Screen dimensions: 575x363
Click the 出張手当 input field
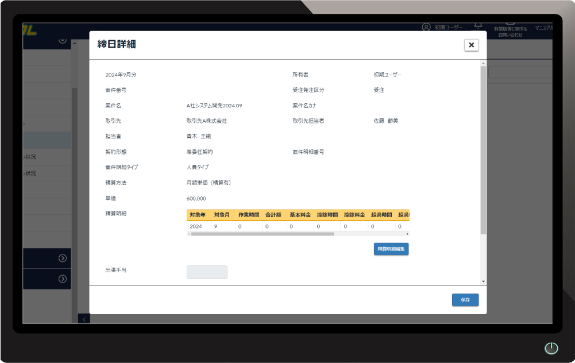(x=207, y=272)
